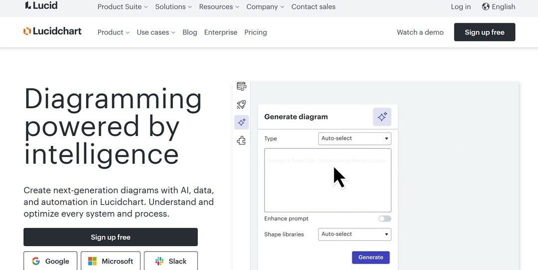Expand the Use cases menu
The height and width of the screenshot is (270, 538).
[156, 32]
